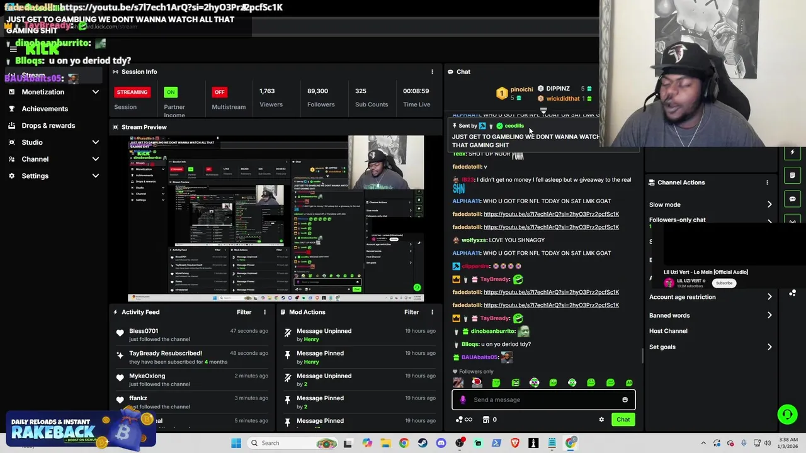Click the gift icon beside Drops & rewards
The image size is (806, 453).
pos(12,126)
